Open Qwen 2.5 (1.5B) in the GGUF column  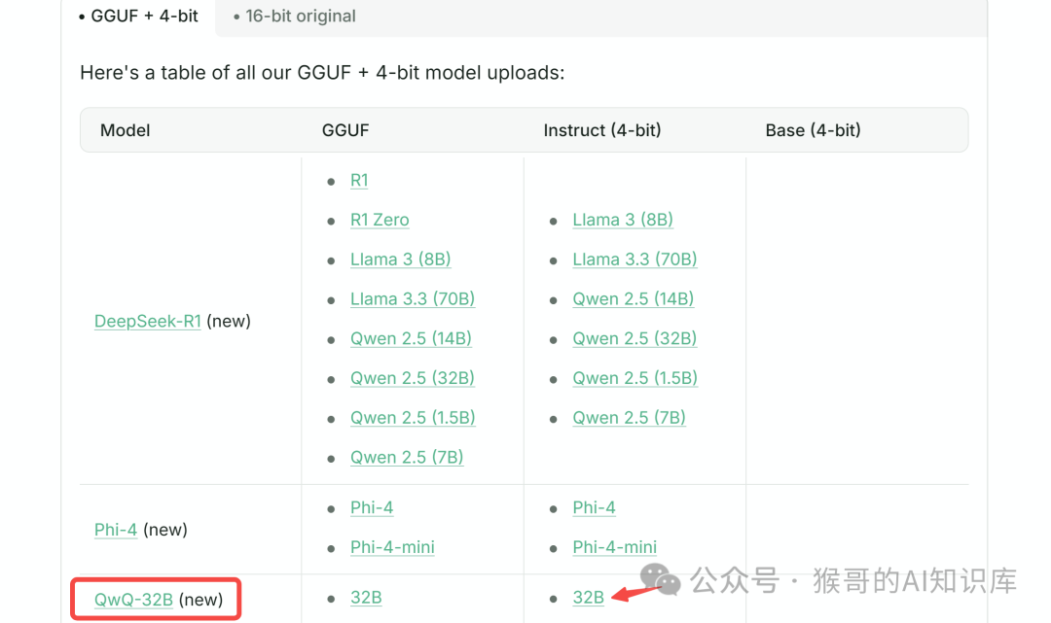[x=413, y=418]
